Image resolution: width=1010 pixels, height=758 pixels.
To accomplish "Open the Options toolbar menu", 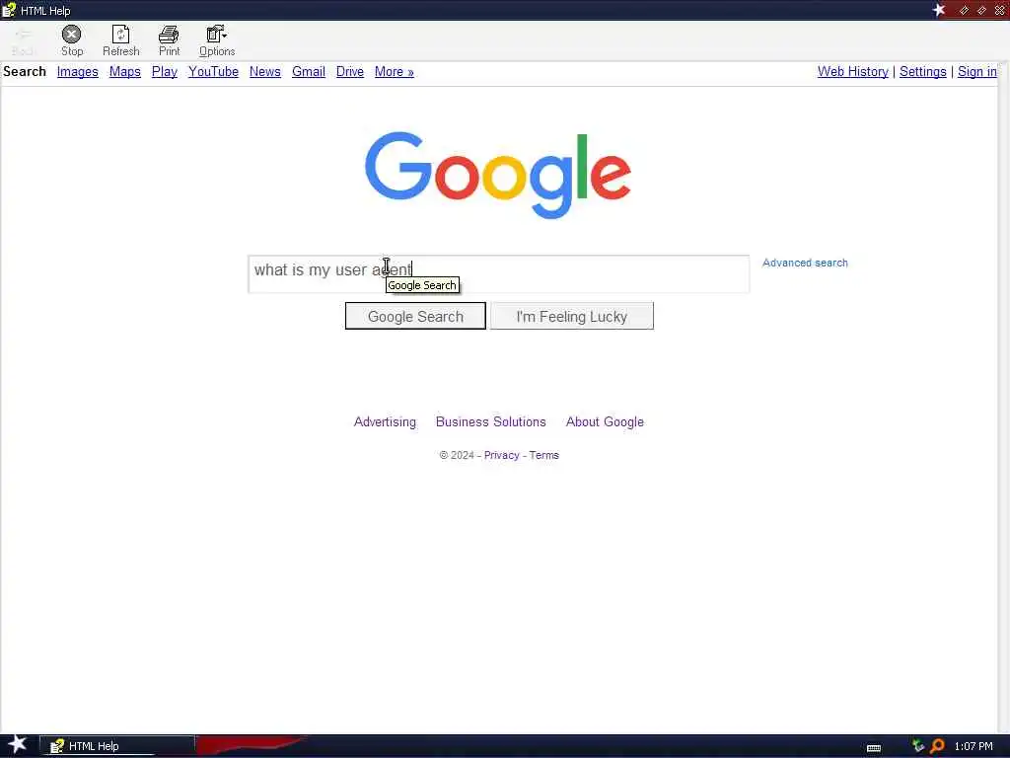I will coord(216,40).
